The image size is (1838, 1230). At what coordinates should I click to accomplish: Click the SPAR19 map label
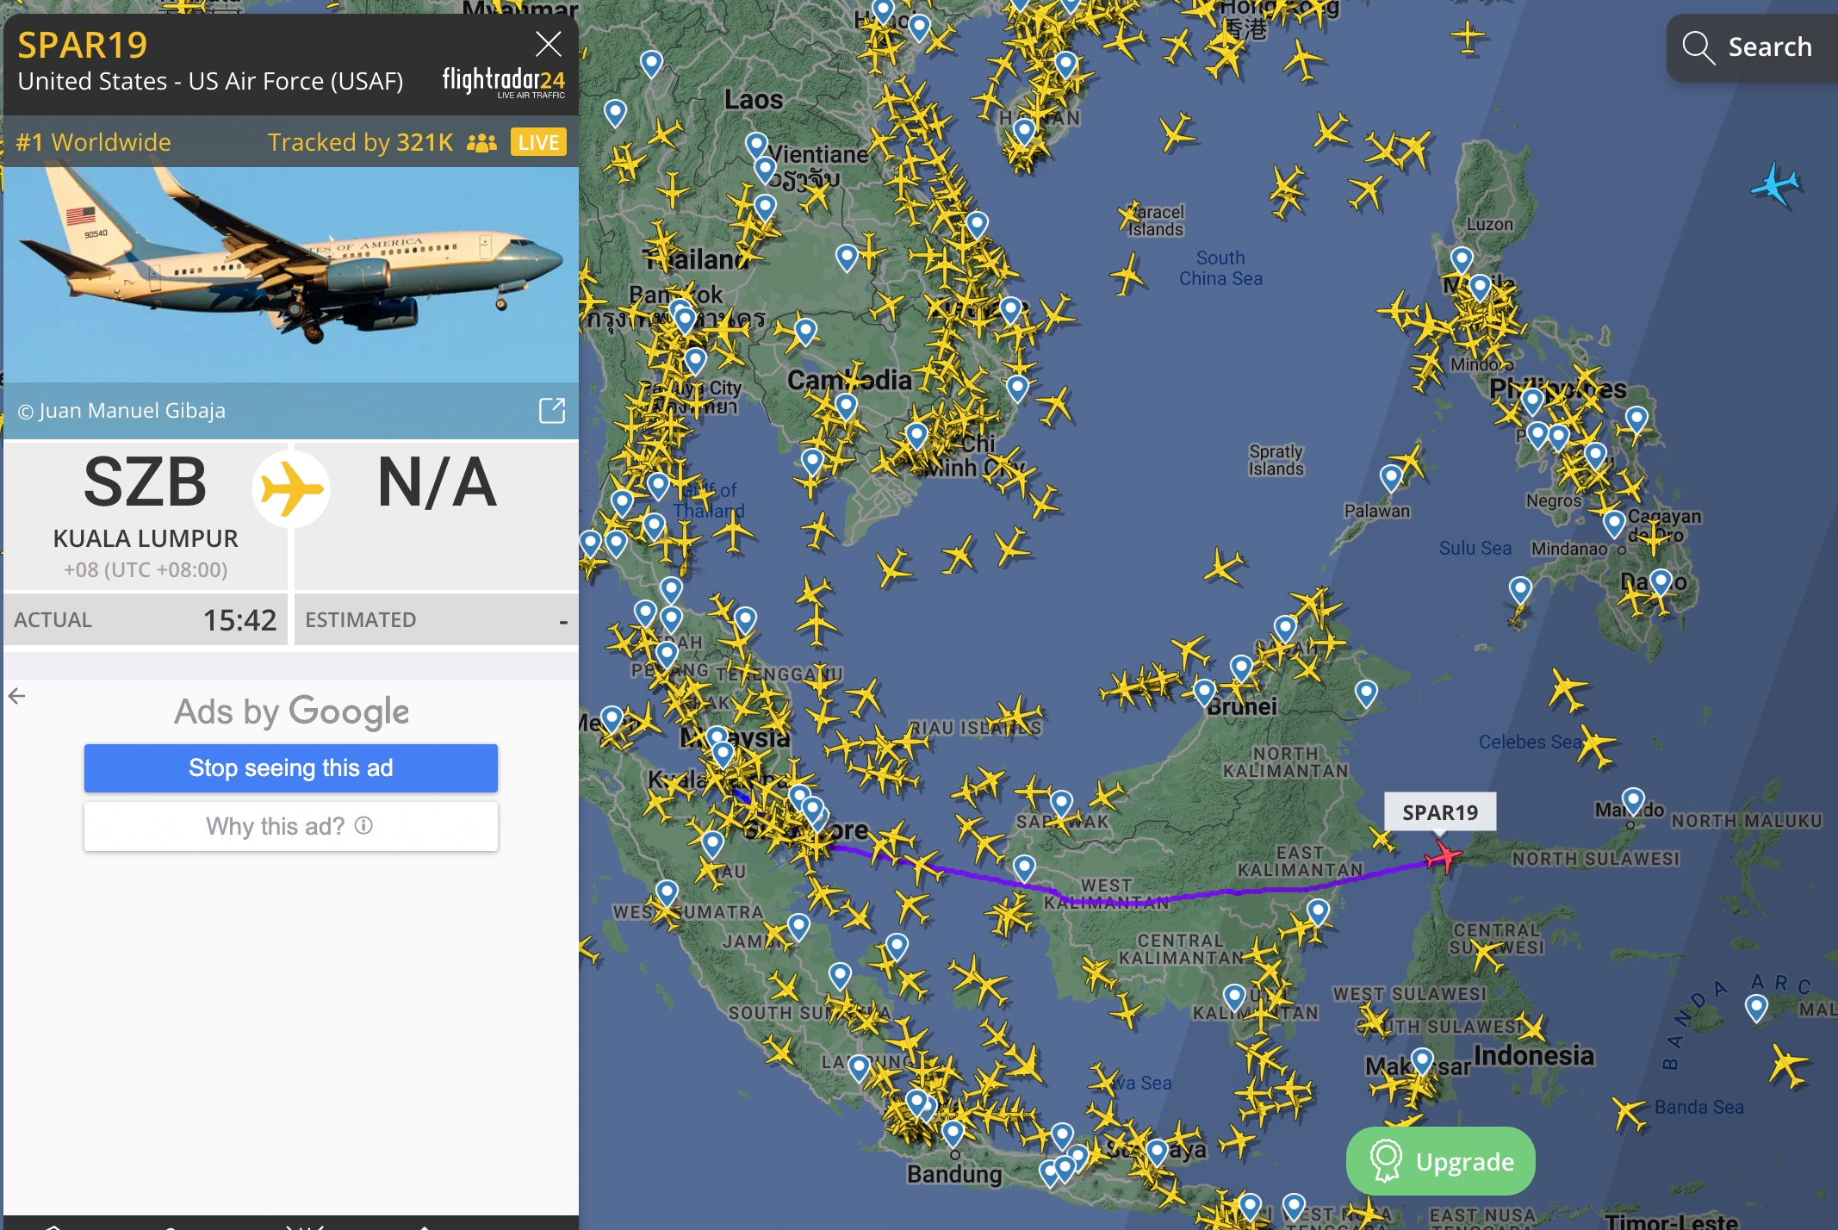click(x=1439, y=812)
